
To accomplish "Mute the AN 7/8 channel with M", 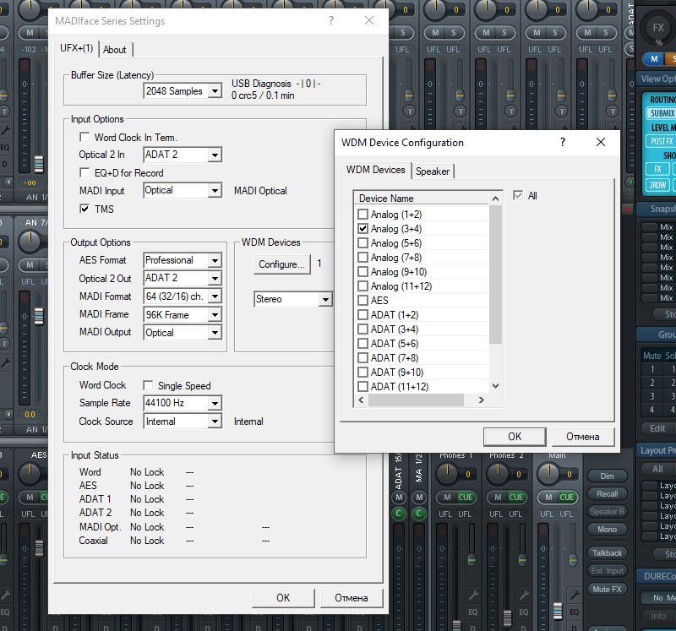I will [x=30, y=265].
